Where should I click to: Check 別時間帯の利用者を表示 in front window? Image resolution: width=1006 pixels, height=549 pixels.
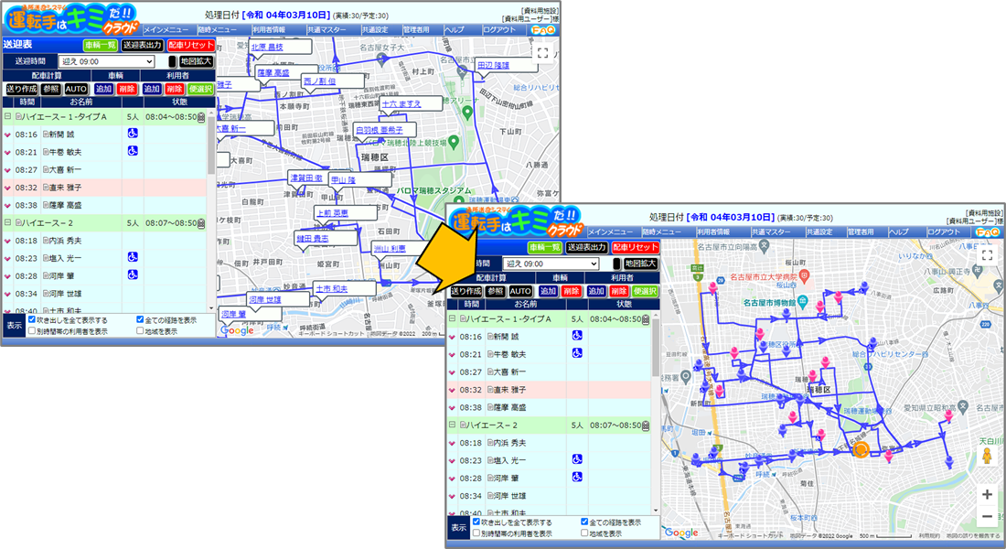click(x=476, y=533)
